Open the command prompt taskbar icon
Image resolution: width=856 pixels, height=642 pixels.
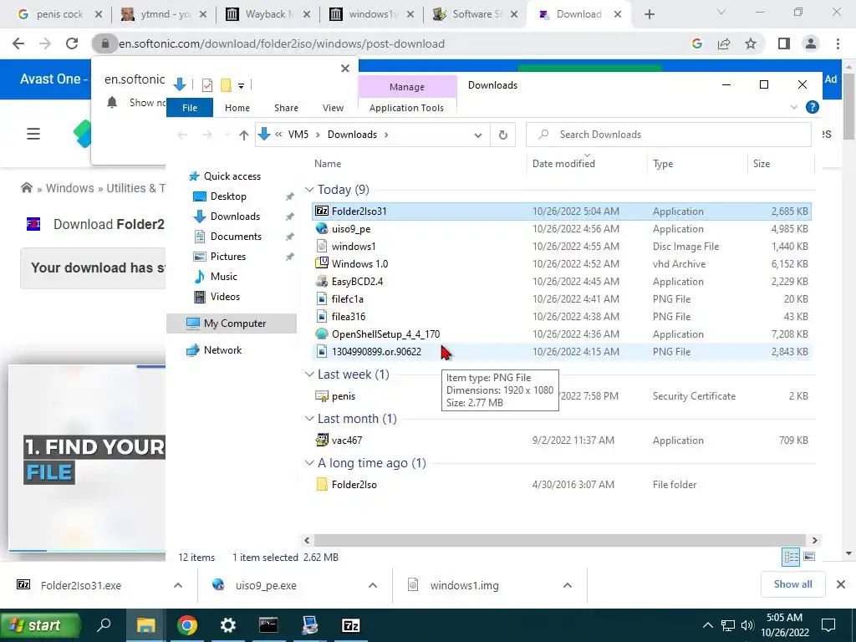(x=268, y=625)
